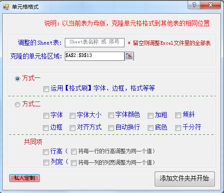
Task: Enable the 千分符 thousands separator checkbox
Action: (178, 128)
